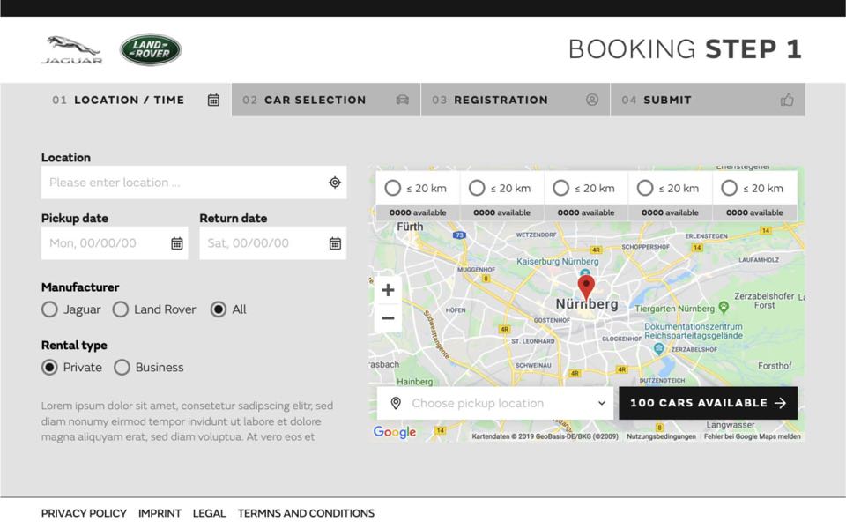Switch to the Submit step tab
This screenshot has width=846, height=529.
[707, 100]
